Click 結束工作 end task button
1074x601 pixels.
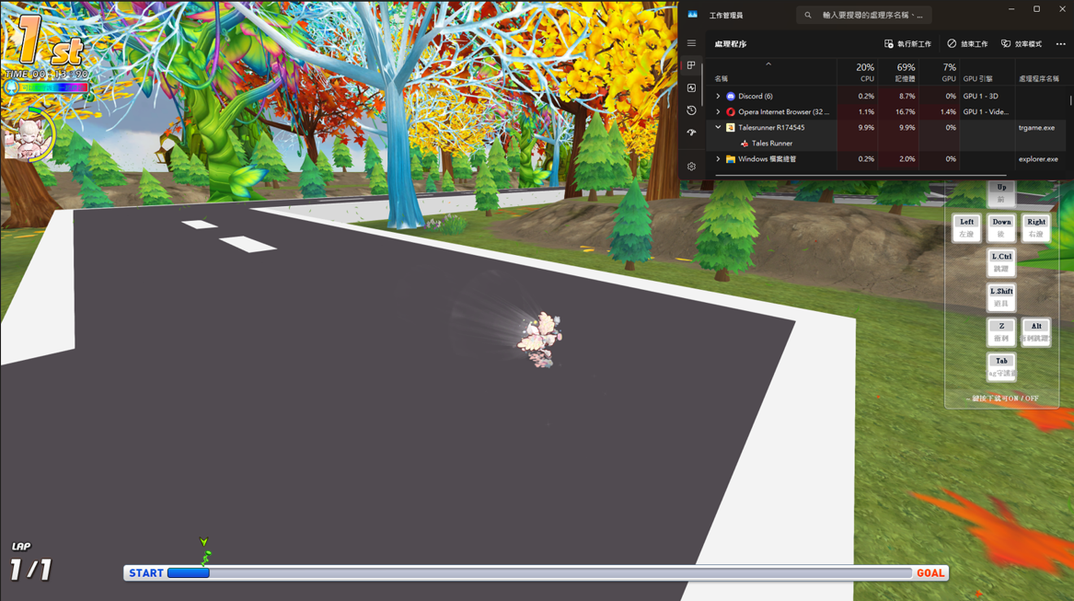[x=967, y=44]
